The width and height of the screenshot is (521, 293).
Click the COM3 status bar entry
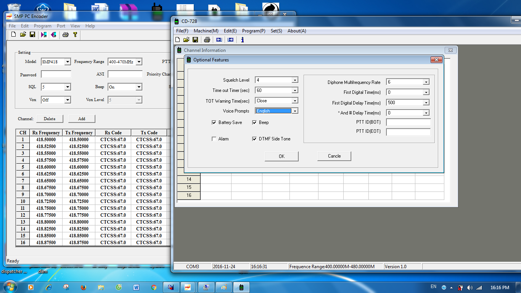[193, 267]
